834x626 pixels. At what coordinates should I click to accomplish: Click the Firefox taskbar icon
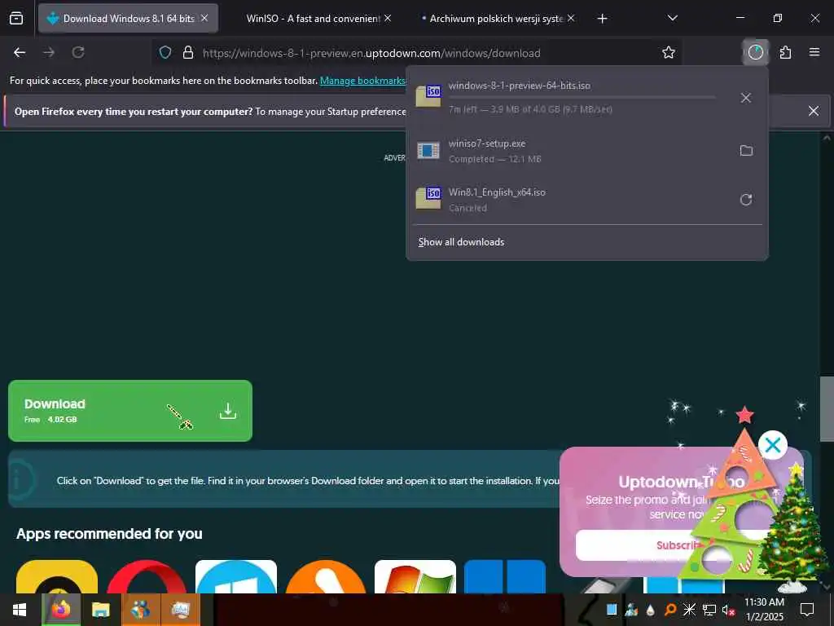click(x=61, y=610)
